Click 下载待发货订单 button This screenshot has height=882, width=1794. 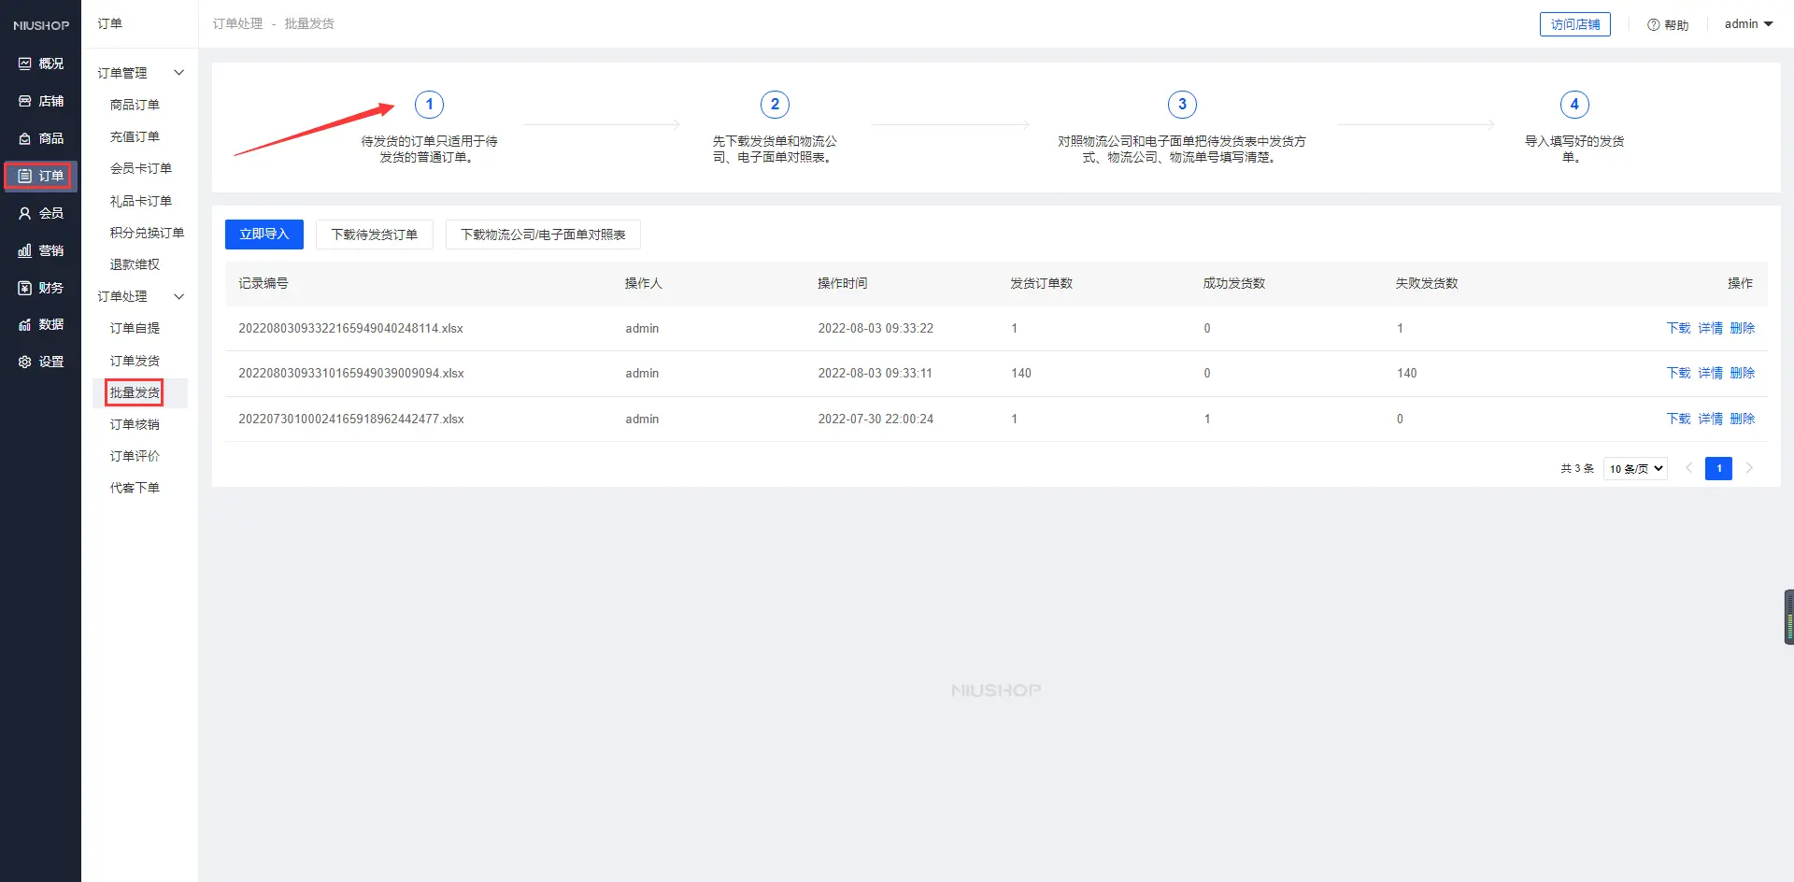pos(374,235)
